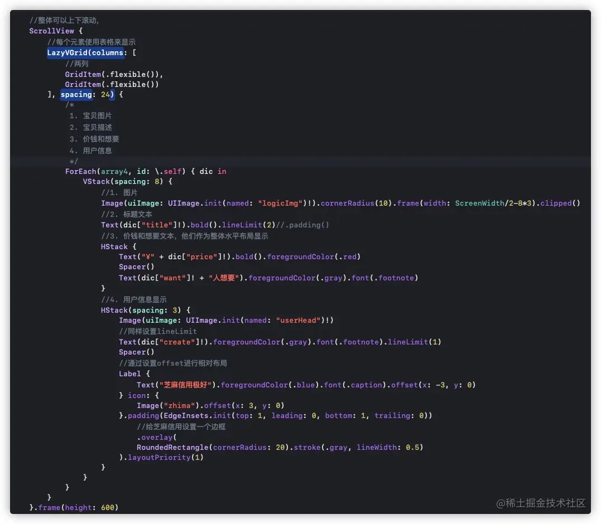Image resolution: width=601 pixels, height=524 pixels.
Task: Click the comment //整体可以上下滚动
Action: [64, 20]
